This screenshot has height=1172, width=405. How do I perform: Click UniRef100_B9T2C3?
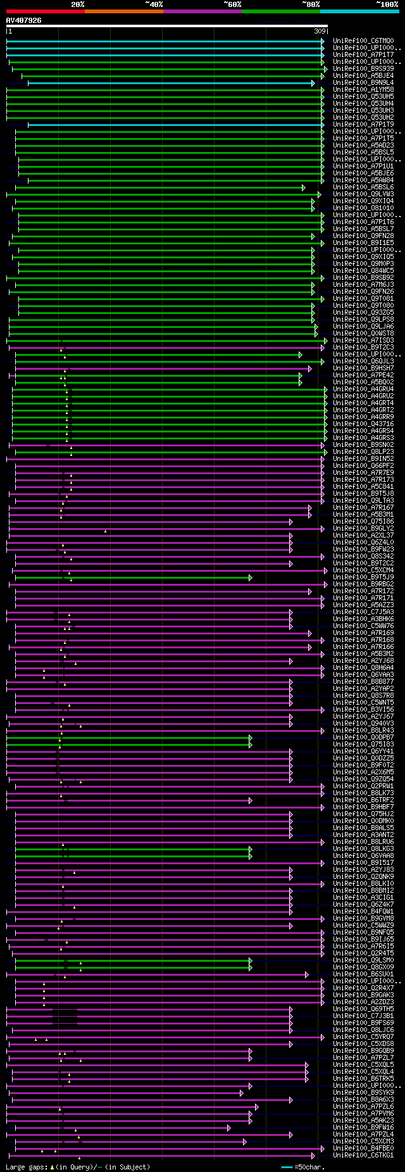click(x=363, y=348)
